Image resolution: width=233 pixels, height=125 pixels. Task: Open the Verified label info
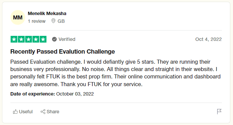pyautogui.click(x=67, y=39)
